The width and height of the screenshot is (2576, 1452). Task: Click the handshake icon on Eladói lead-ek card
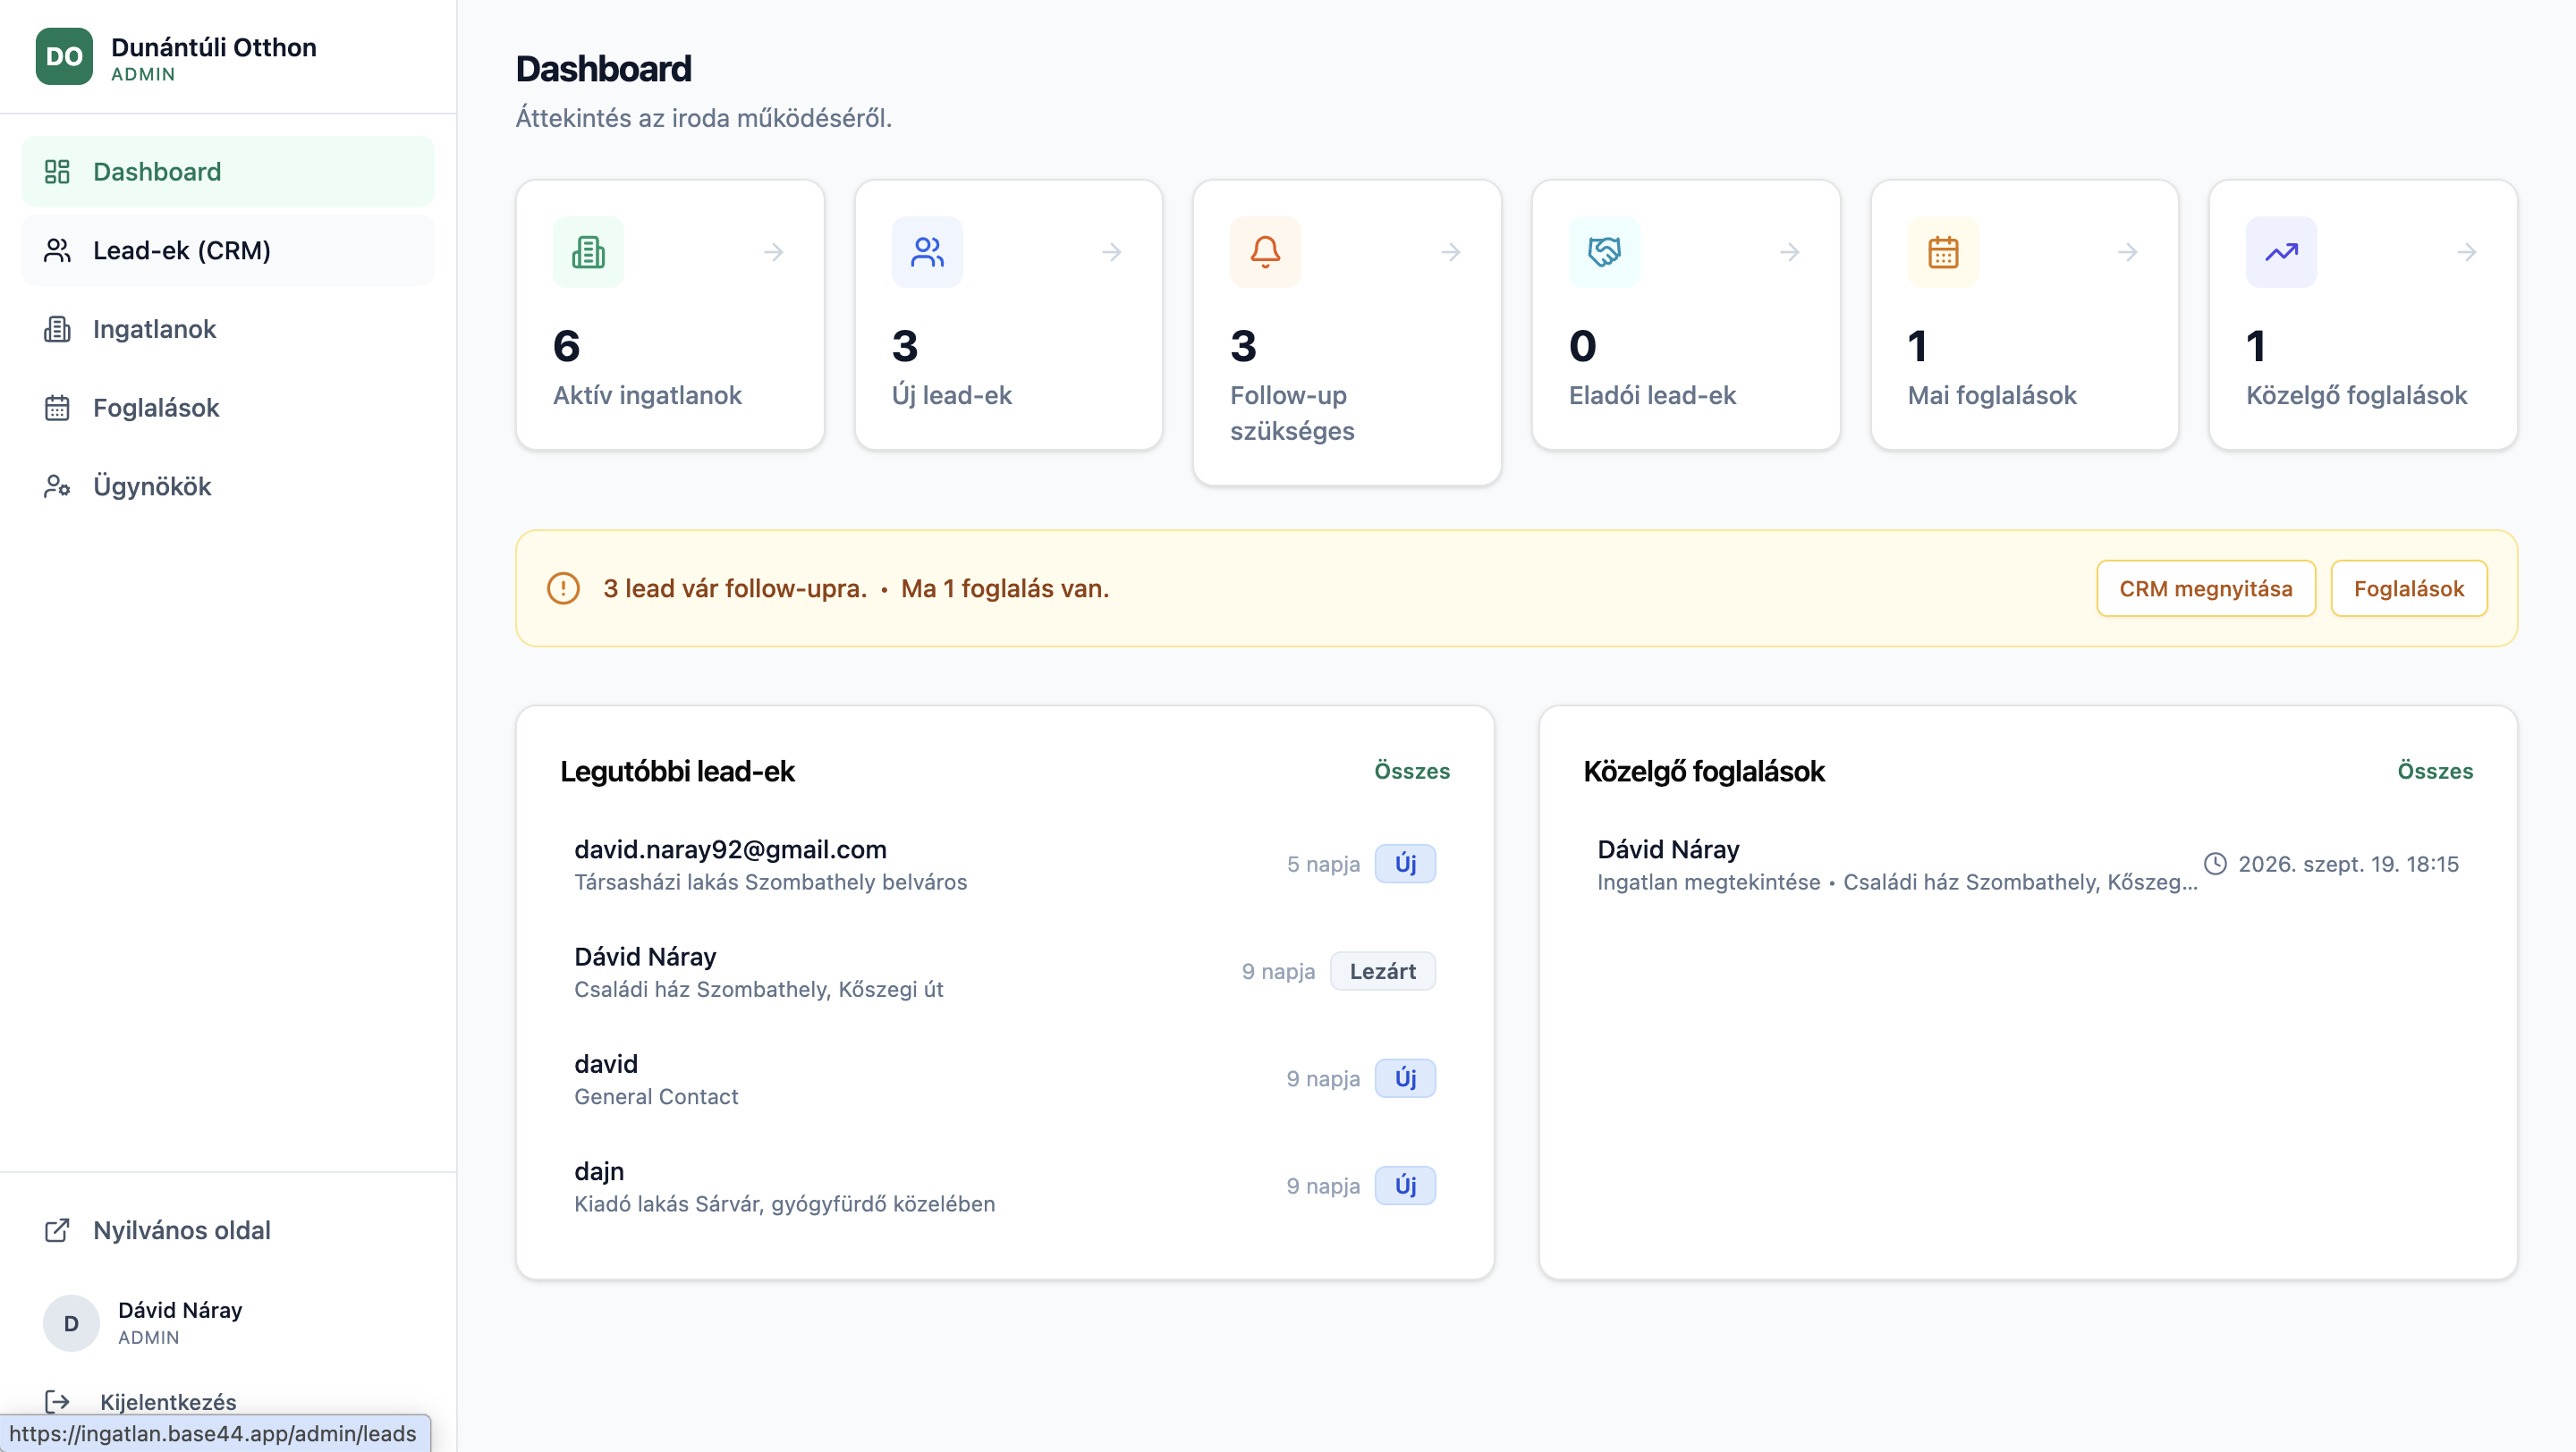pos(1604,252)
